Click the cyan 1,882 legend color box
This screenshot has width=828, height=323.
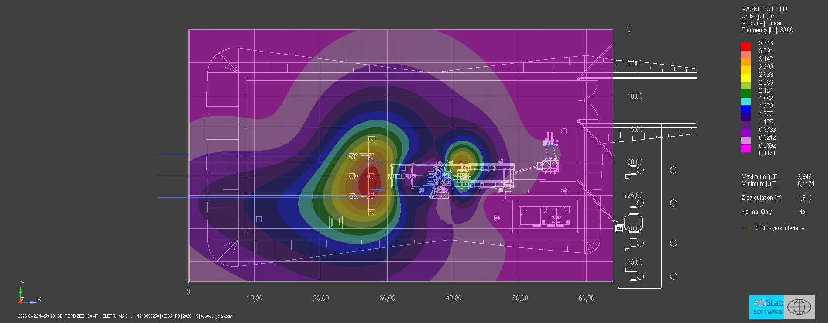(x=746, y=101)
